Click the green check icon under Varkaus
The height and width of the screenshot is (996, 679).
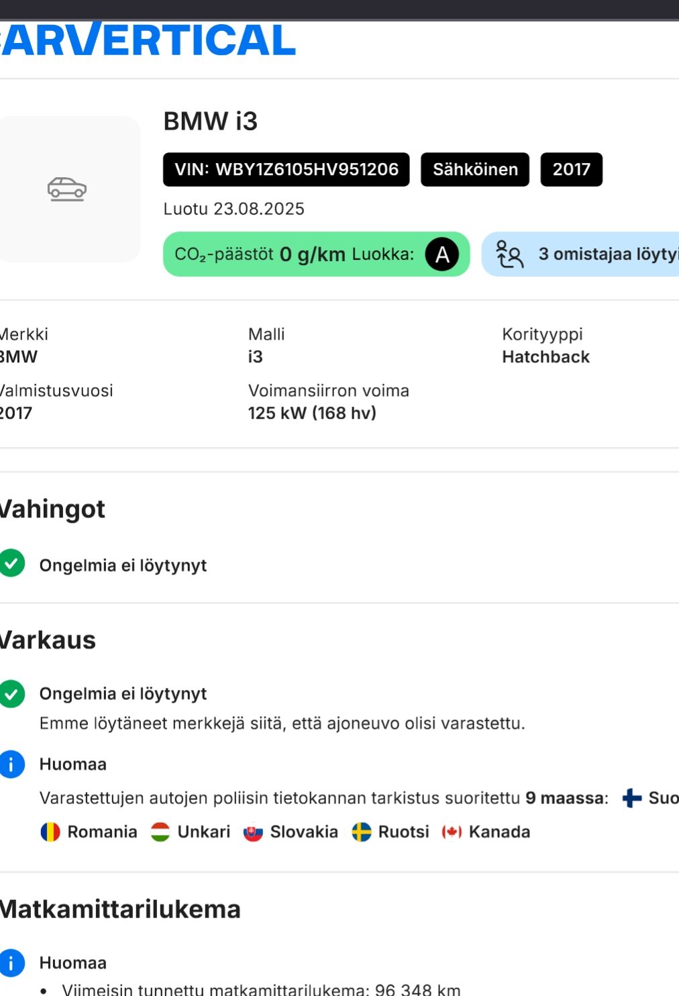click(11, 694)
